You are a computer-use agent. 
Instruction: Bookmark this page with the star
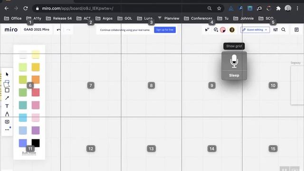click(219, 9)
